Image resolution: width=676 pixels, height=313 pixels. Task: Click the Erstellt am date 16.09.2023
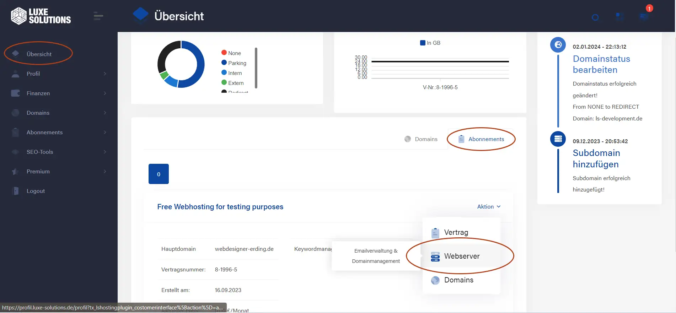pos(228,290)
